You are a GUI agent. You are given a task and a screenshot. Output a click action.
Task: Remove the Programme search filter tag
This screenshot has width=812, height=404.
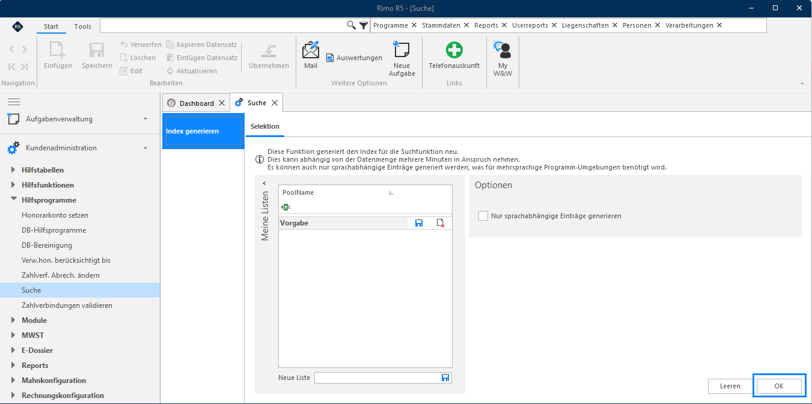pos(414,25)
